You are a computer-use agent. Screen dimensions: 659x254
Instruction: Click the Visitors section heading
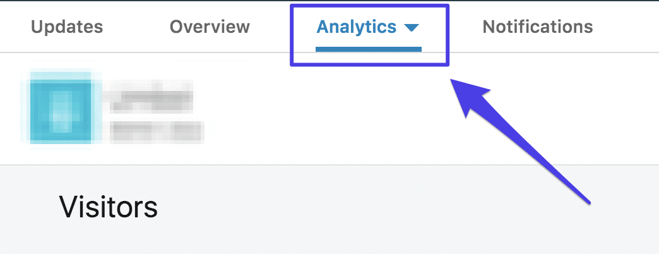click(108, 207)
